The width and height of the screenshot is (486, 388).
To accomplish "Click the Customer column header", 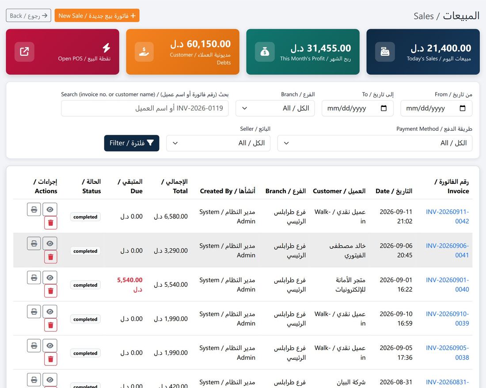I will [x=339, y=191].
